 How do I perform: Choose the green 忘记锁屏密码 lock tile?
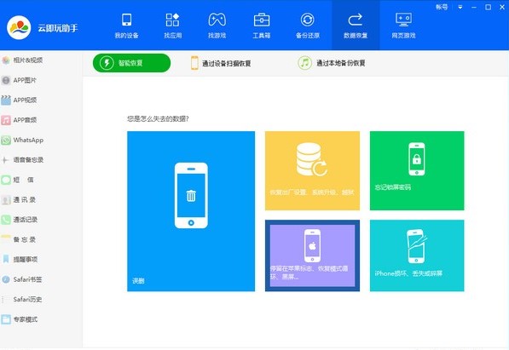417,170
